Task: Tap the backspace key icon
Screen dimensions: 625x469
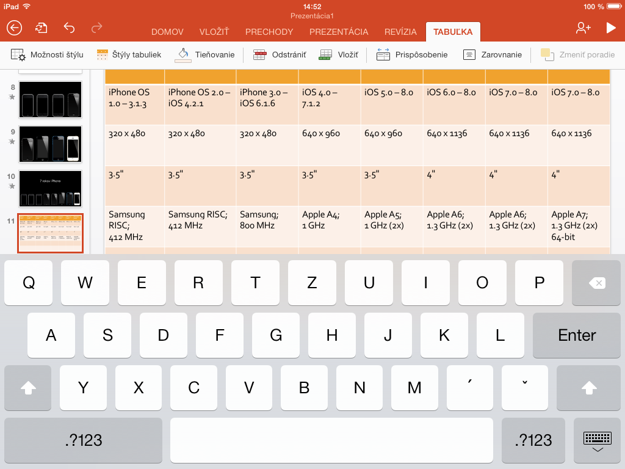Action: (x=596, y=283)
